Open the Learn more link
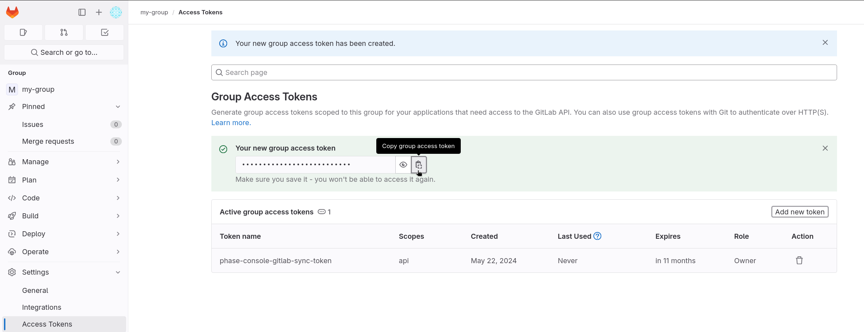 click(x=231, y=123)
